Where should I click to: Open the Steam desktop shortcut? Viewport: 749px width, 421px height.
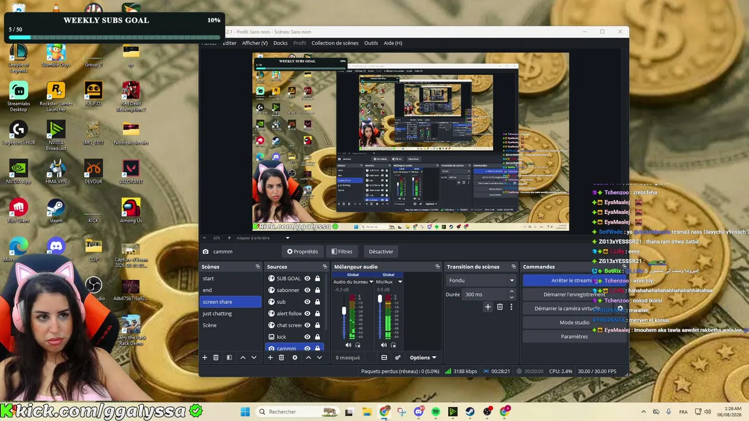point(56,211)
